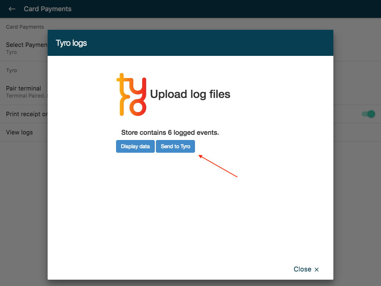This screenshot has height=286, width=381.
Task: Toggle the Print receipt switch
Action: click(368, 114)
